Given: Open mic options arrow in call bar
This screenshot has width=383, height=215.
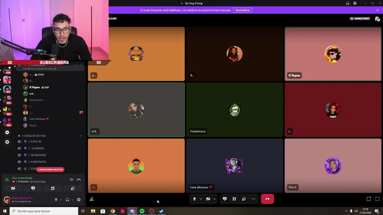Looking at the screenshot, I should (200, 199).
